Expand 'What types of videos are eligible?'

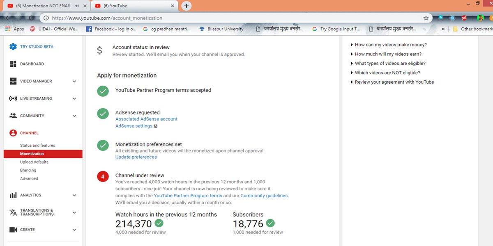point(388,64)
